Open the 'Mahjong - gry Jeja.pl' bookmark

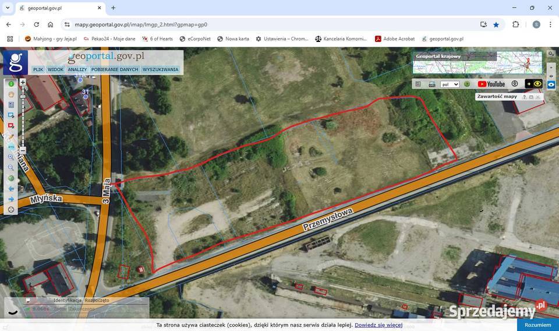(x=51, y=39)
